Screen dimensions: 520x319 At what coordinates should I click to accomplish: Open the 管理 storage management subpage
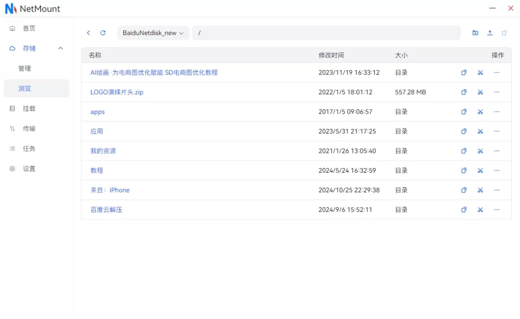[x=25, y=69]
